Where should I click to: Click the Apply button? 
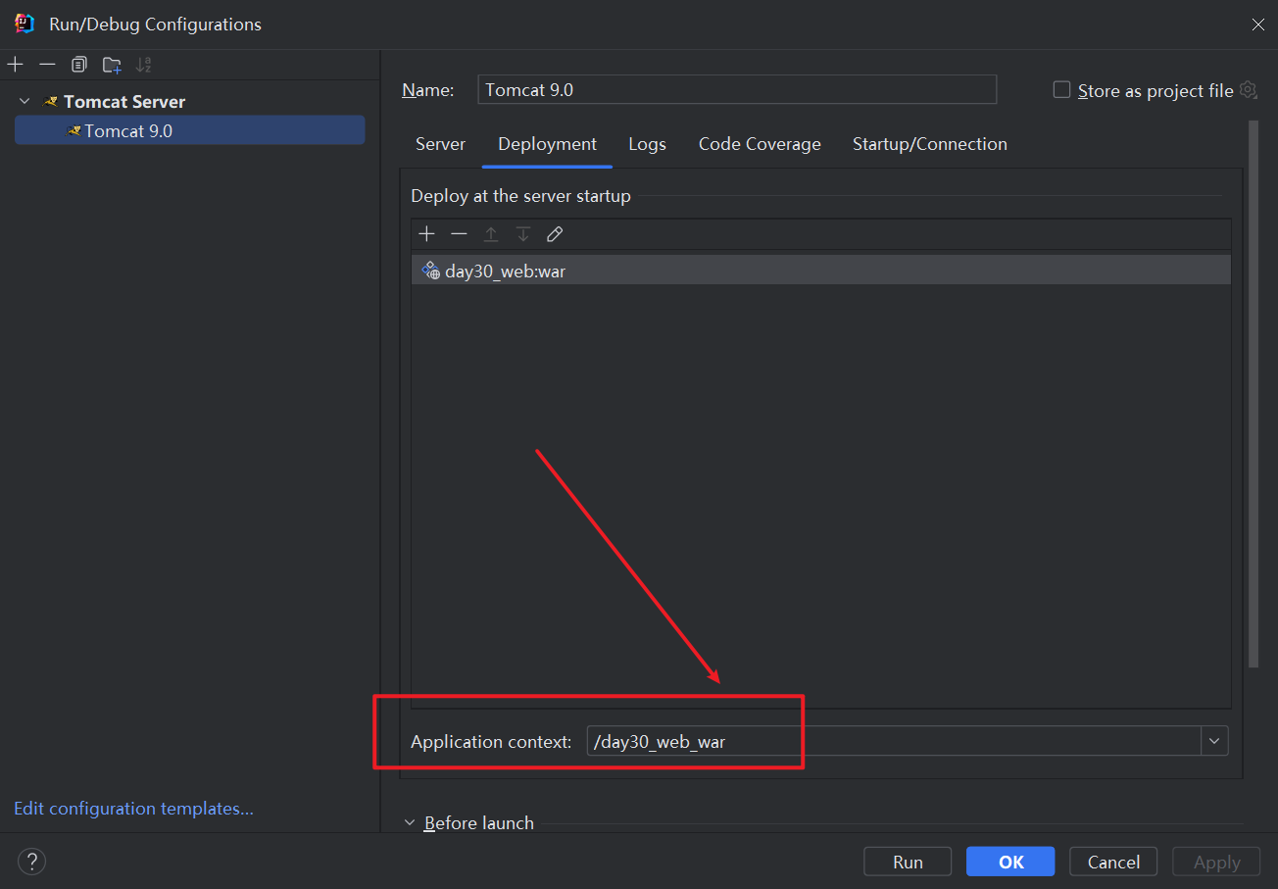click(x=1217, y=863)
